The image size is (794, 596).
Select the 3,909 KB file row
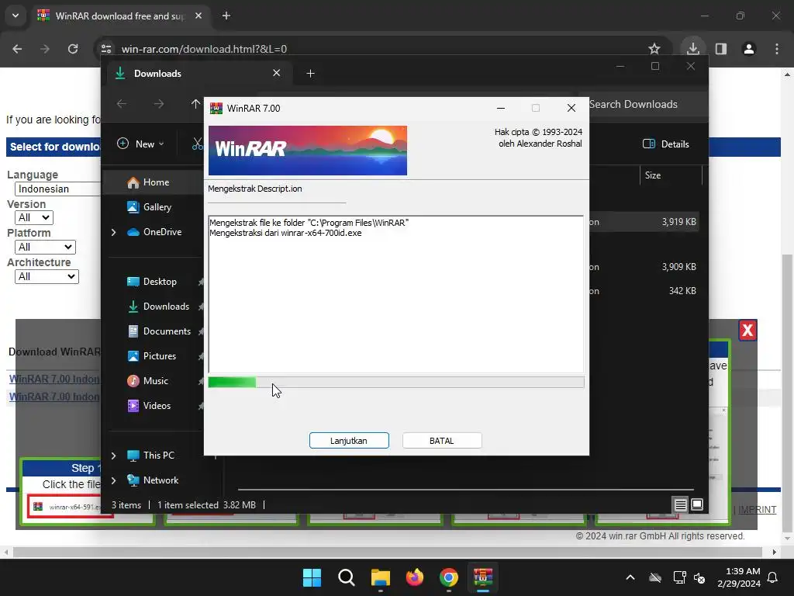tap(644, 267)
